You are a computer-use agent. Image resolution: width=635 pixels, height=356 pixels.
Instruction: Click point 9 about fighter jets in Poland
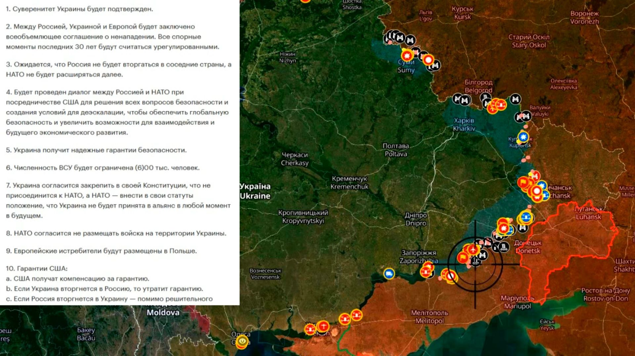click(x=101, y=251)
